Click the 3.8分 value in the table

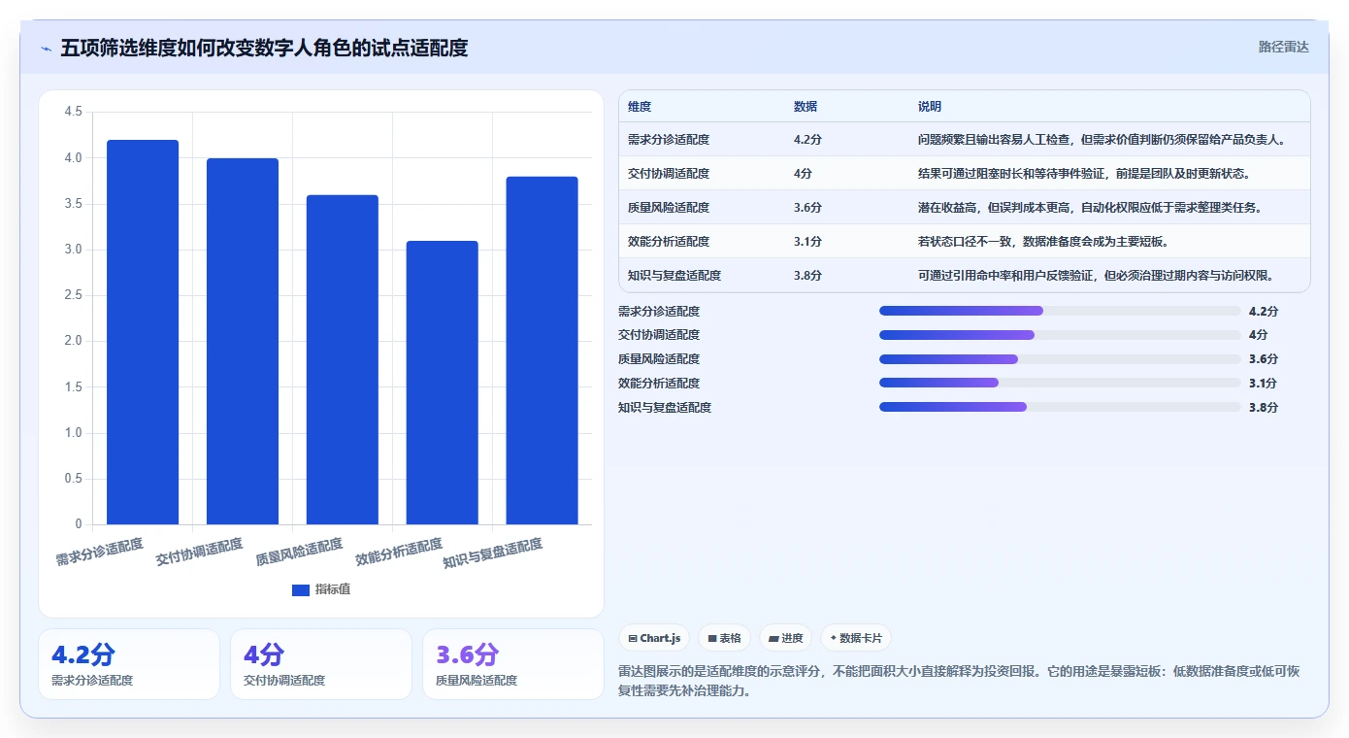pos(807,276)
